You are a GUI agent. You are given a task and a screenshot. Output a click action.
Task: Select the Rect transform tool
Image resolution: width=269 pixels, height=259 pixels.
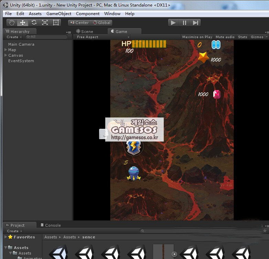tap(56, 23)
